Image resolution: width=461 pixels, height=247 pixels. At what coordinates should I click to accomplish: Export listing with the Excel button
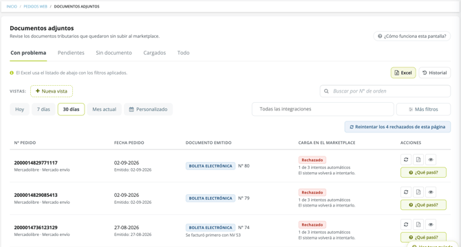click(403, 73)
